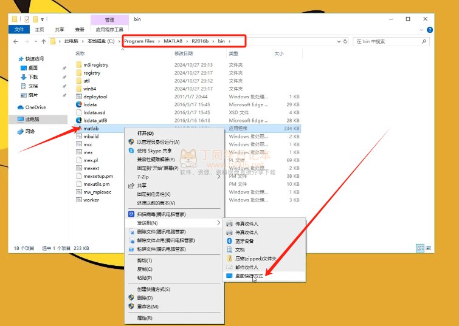
Task: Expand the address bar history dropdown
Action: pos(339,41)
